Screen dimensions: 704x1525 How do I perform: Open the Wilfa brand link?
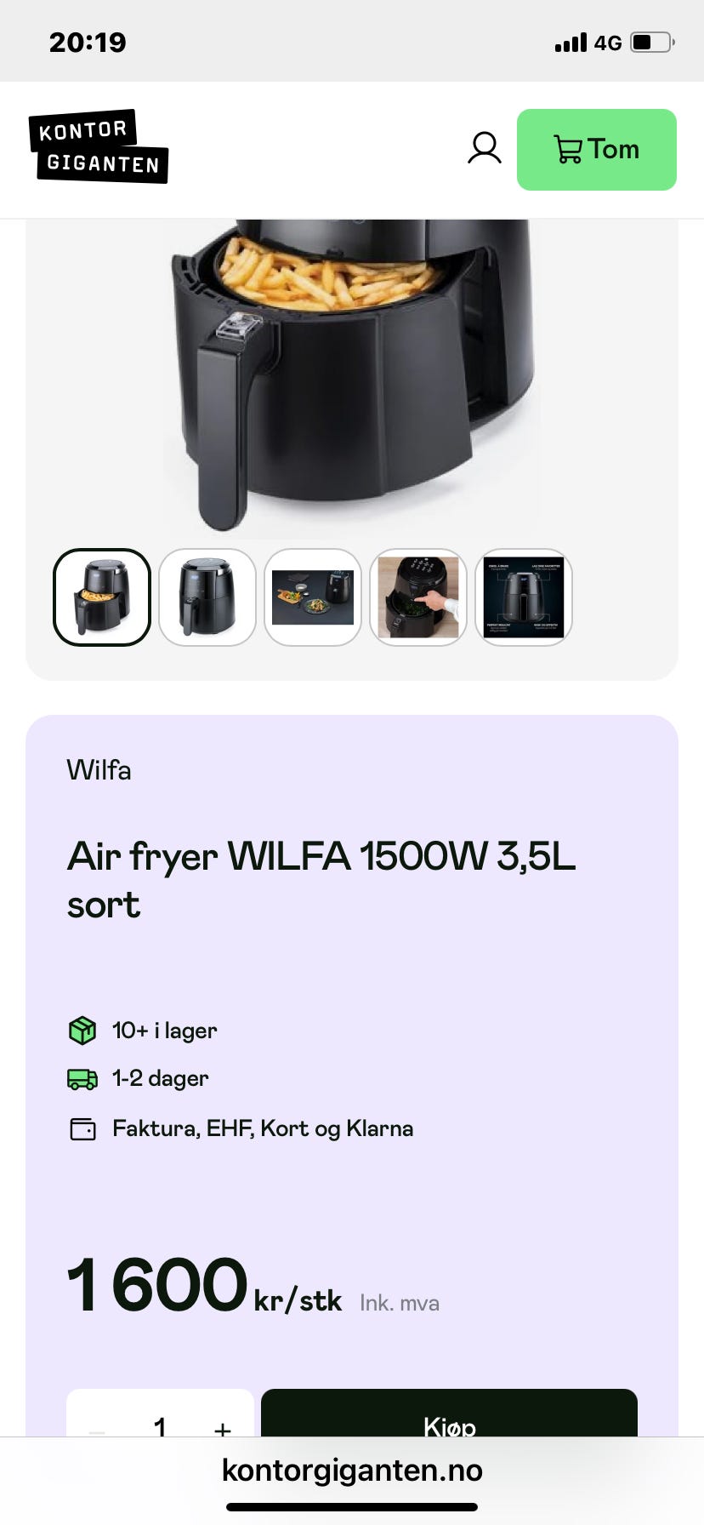[x=99, y=770]
